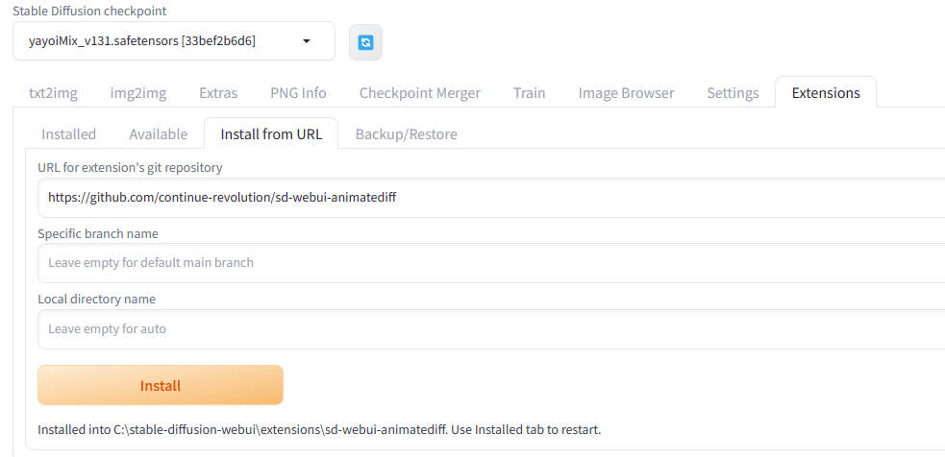Viewport: 945px width, 457px height.
Task: Go to the PNG Info tab
Action: point(298,93)
